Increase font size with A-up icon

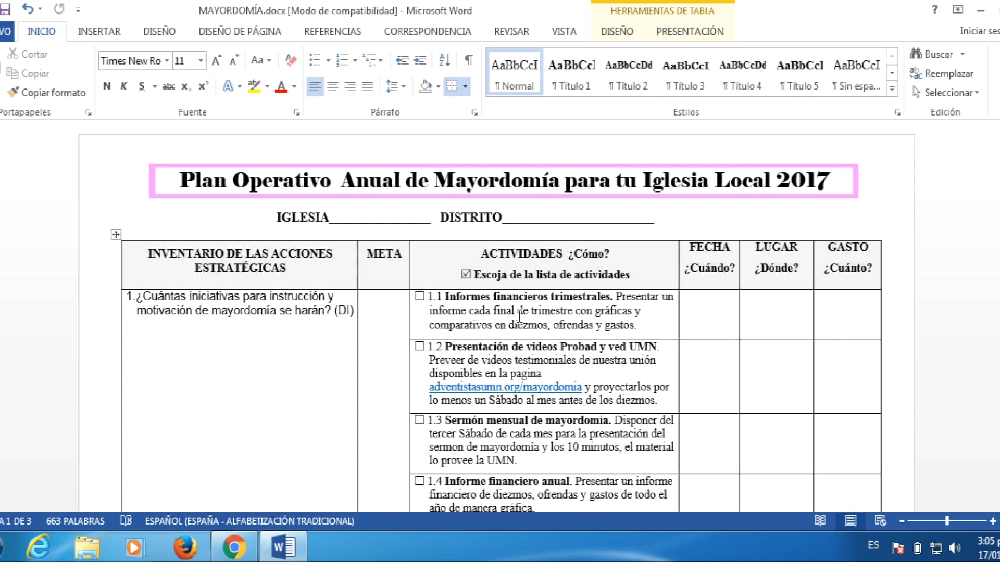217,60
